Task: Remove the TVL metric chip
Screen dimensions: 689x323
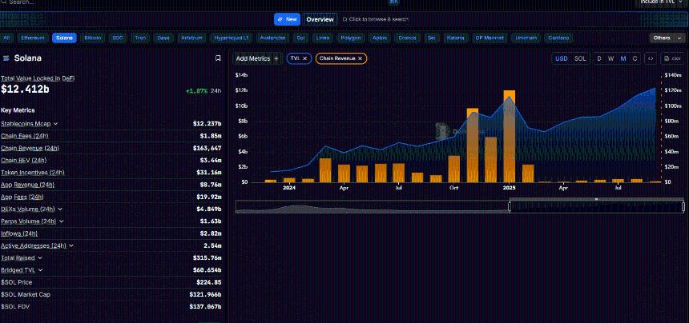Action: [305, 58]
